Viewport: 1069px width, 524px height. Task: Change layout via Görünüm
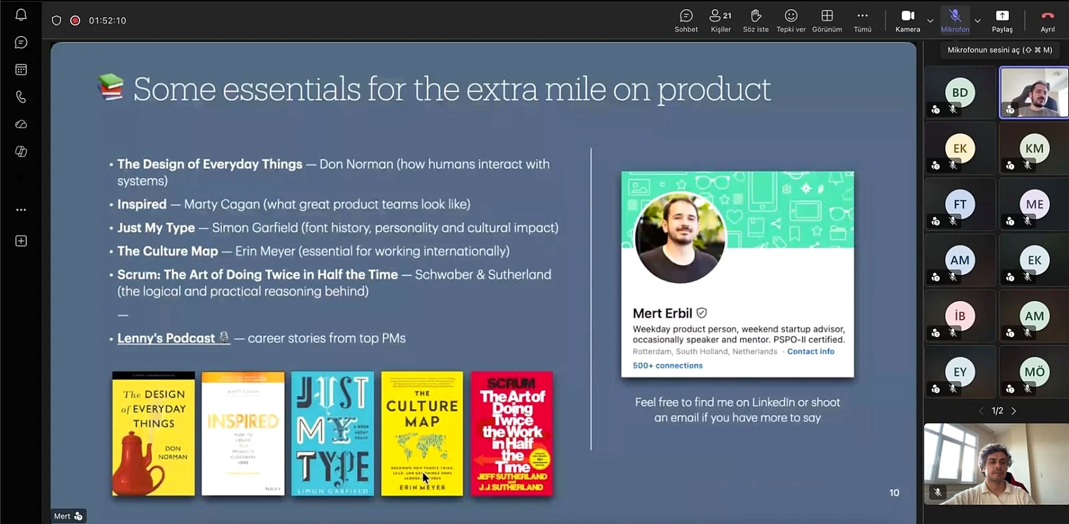click(827, 21)
